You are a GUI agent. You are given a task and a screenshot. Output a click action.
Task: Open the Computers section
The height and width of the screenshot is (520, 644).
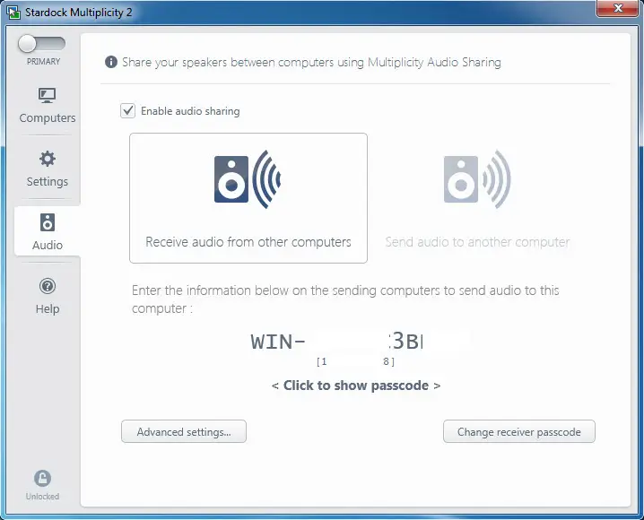click(x=48, y=106)
